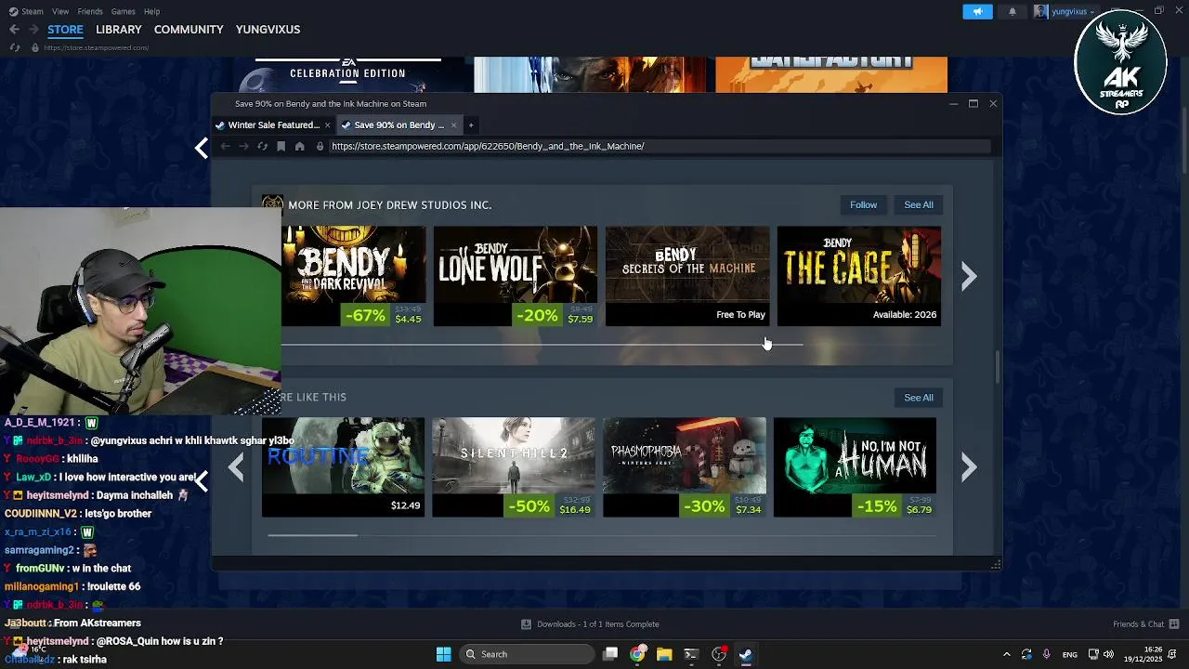Close the Save 90% on Bendy tab
The height and width of the screenshot is (669, 1189).
pos(453,125)
